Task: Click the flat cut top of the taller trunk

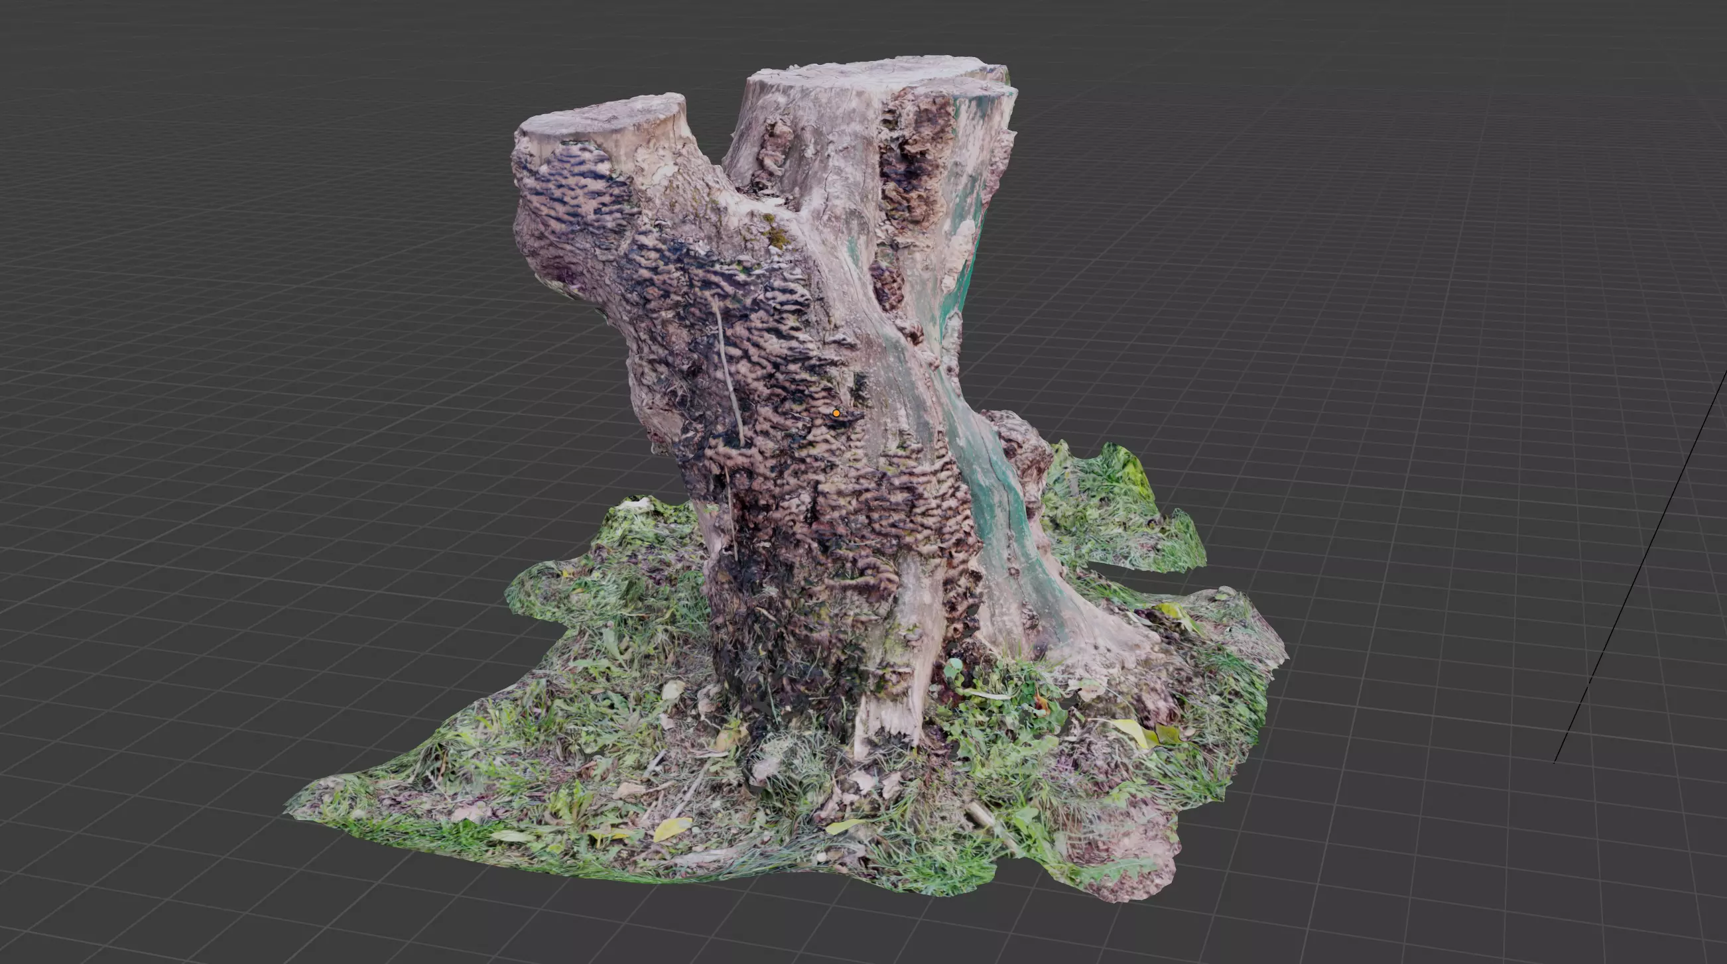Action: (x=878, y=75)
